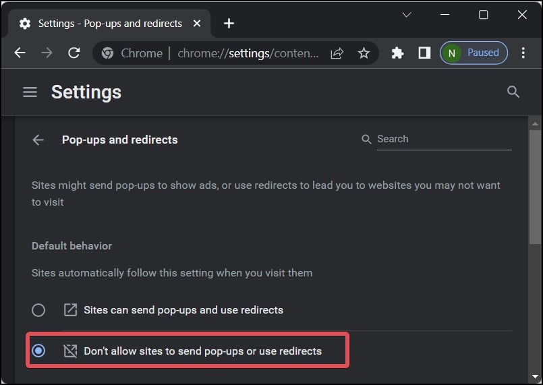This screenshot has height=385, width=543.
Task: Click 'Sites automatically follow this setting' text
Action: tap(172, 273)
